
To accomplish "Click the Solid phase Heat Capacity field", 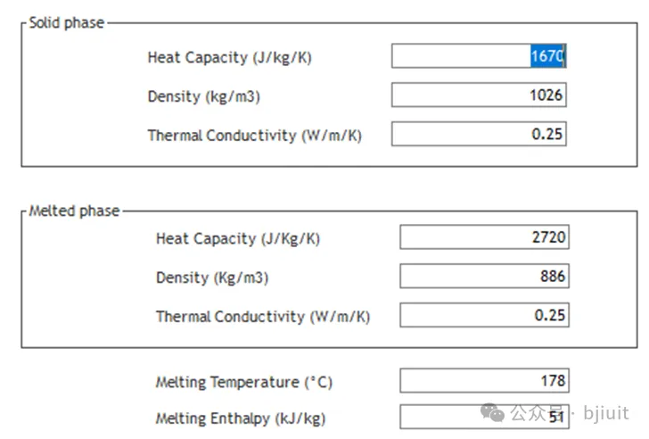I will pyautogui.click(x=479, y=56).
